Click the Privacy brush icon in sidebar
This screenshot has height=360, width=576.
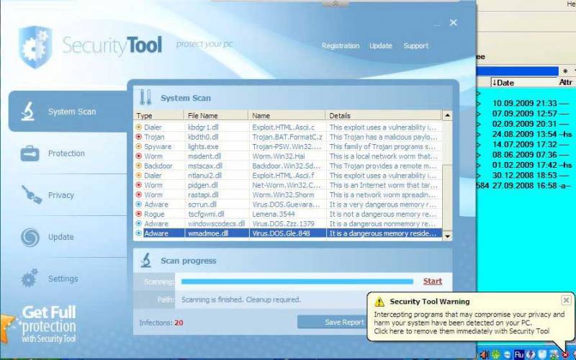pyautogui.click(x=30, y=195)
